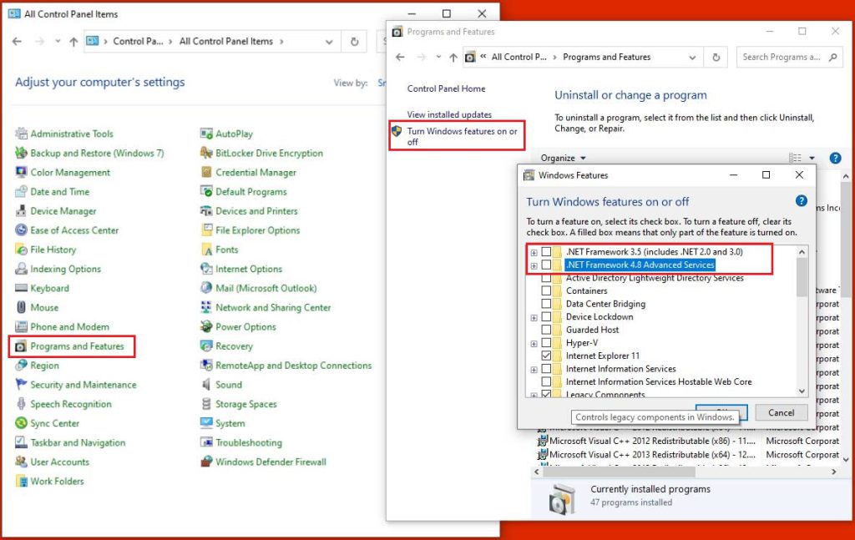Viewport: 855px width, 540px height.
Task: Open the Organize dropdown menu
Action: tap(564, 158)
